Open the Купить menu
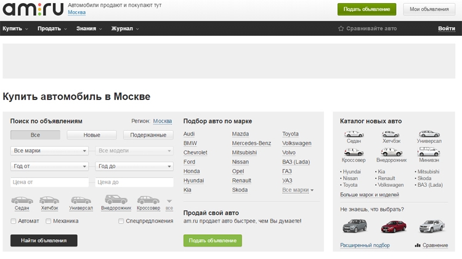 click(x=15, y=28)
